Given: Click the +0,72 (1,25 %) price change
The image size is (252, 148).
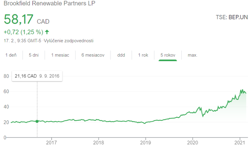Looking at the screenshot, I should pos(24,32).
